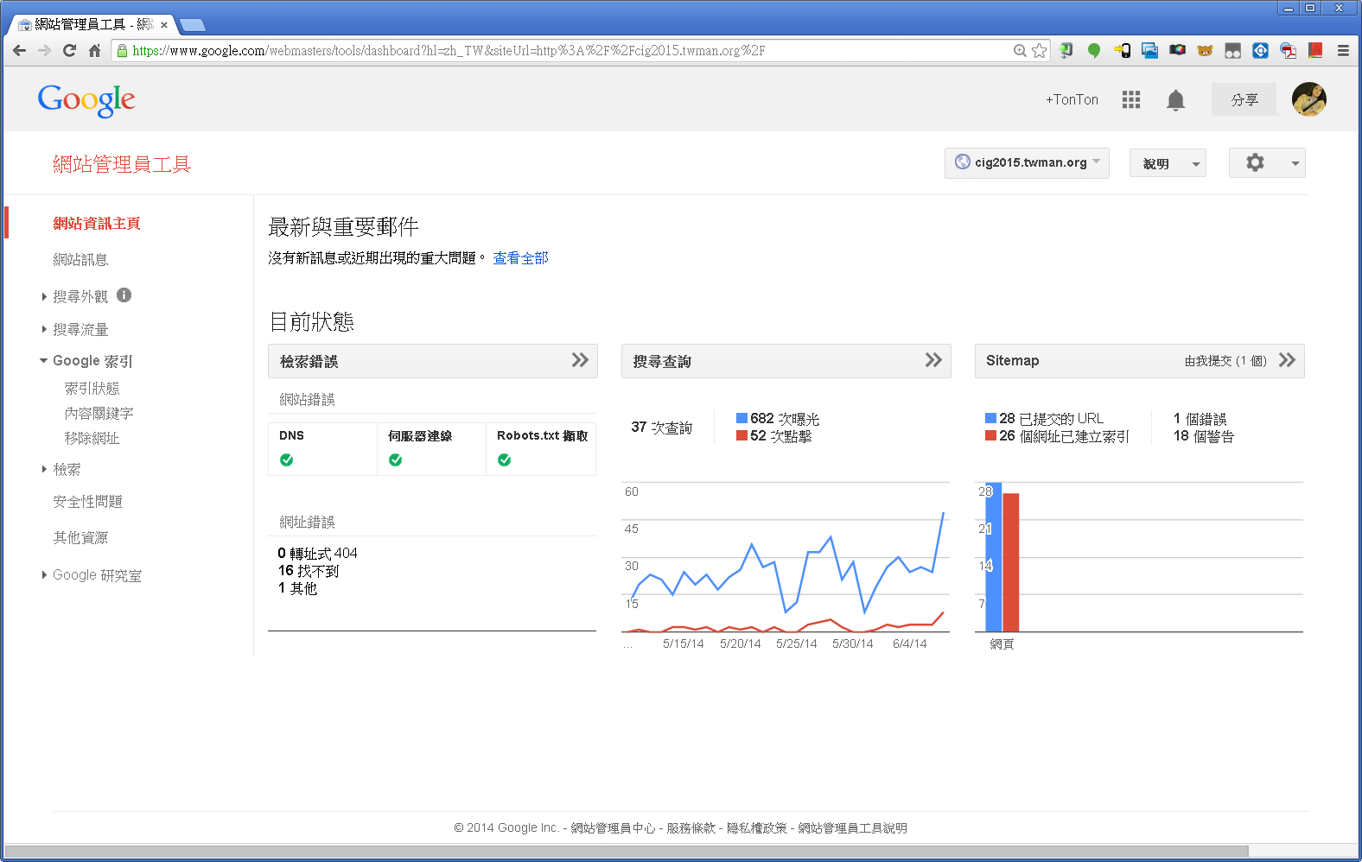Viewport: 1362px width, 862px height.
Task: Reload the current page
Action: click(70, 51)
